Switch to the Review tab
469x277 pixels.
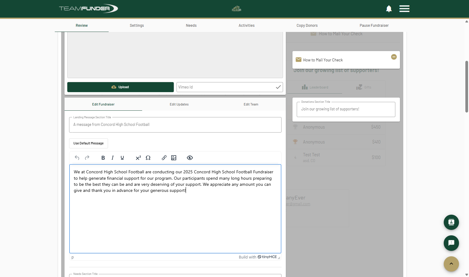coord(82,26)
